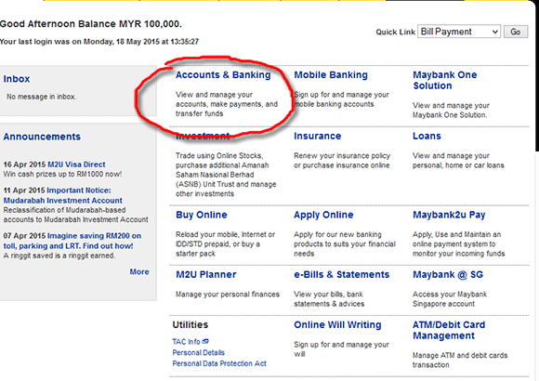Screen dimensions: 539x381
Task: Click the TAC Info utilities link
Action: [186, 342]
